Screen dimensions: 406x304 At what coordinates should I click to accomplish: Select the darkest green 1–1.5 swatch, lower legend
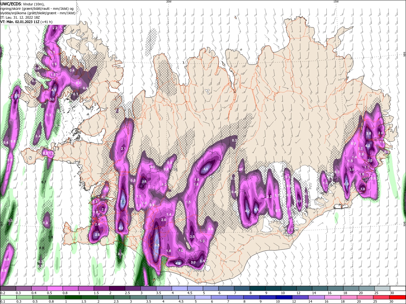coord(73,297)
